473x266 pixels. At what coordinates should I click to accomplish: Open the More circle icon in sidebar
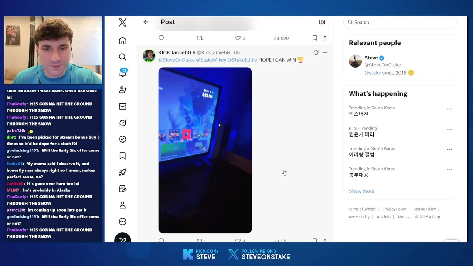[x=123, y=222]
